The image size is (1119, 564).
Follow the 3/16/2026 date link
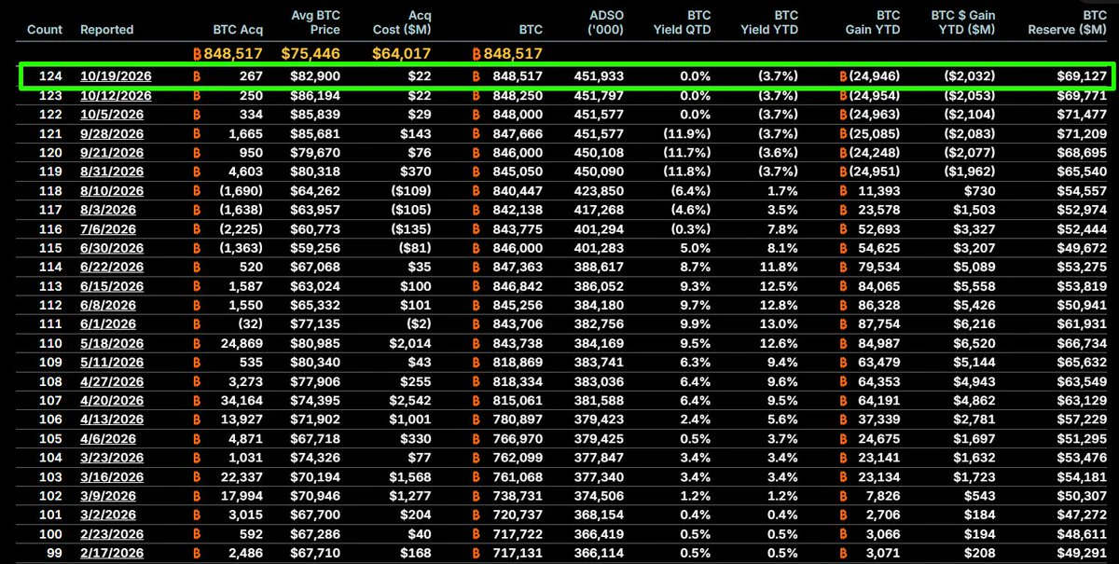pyautogui.click(x=112, y=476)
